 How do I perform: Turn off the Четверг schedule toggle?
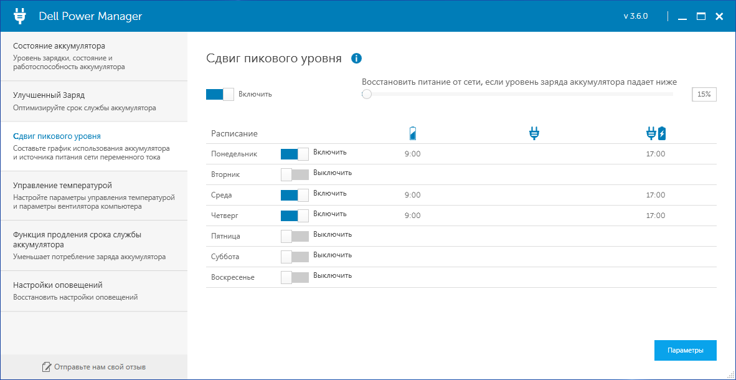(295, 216)
